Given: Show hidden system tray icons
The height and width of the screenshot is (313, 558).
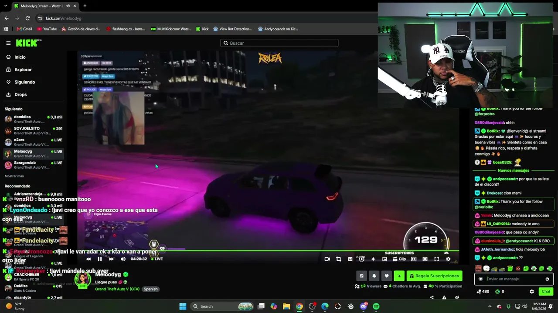Looking at the screenshot, I should 490,306.
